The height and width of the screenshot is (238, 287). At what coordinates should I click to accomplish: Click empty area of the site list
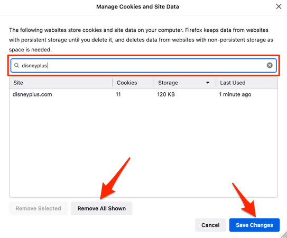pos(144,147)
